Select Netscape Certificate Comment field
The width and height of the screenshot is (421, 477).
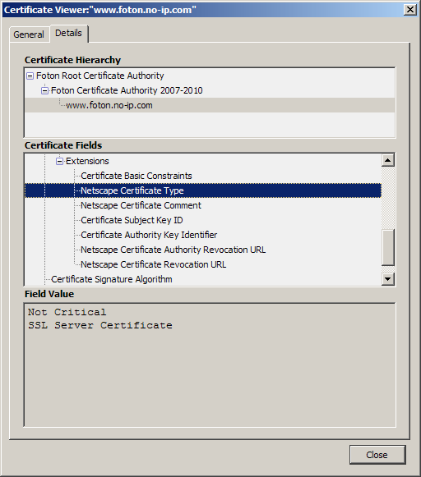pos(141,205)
